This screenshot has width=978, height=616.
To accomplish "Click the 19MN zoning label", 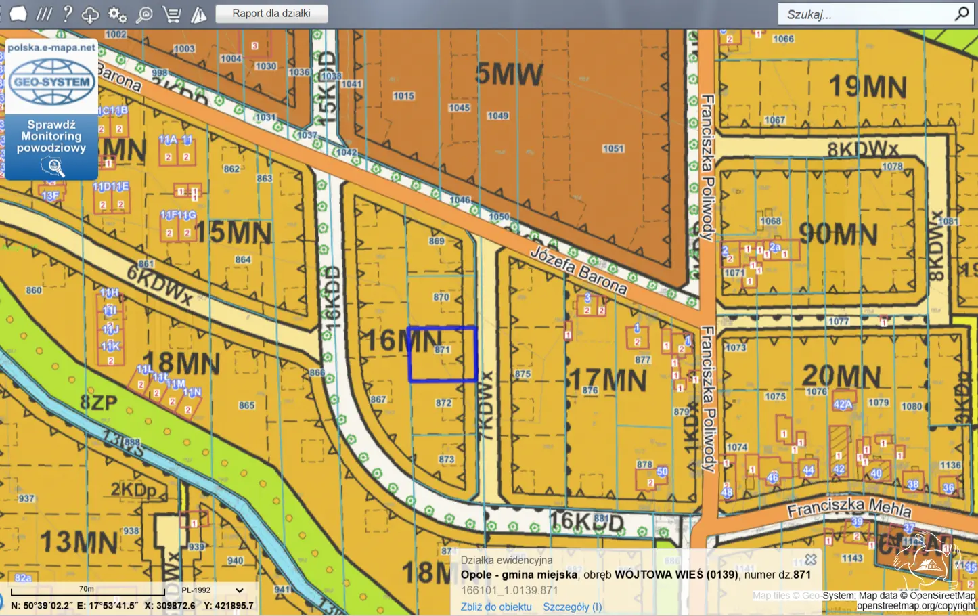I will (868, 87).
